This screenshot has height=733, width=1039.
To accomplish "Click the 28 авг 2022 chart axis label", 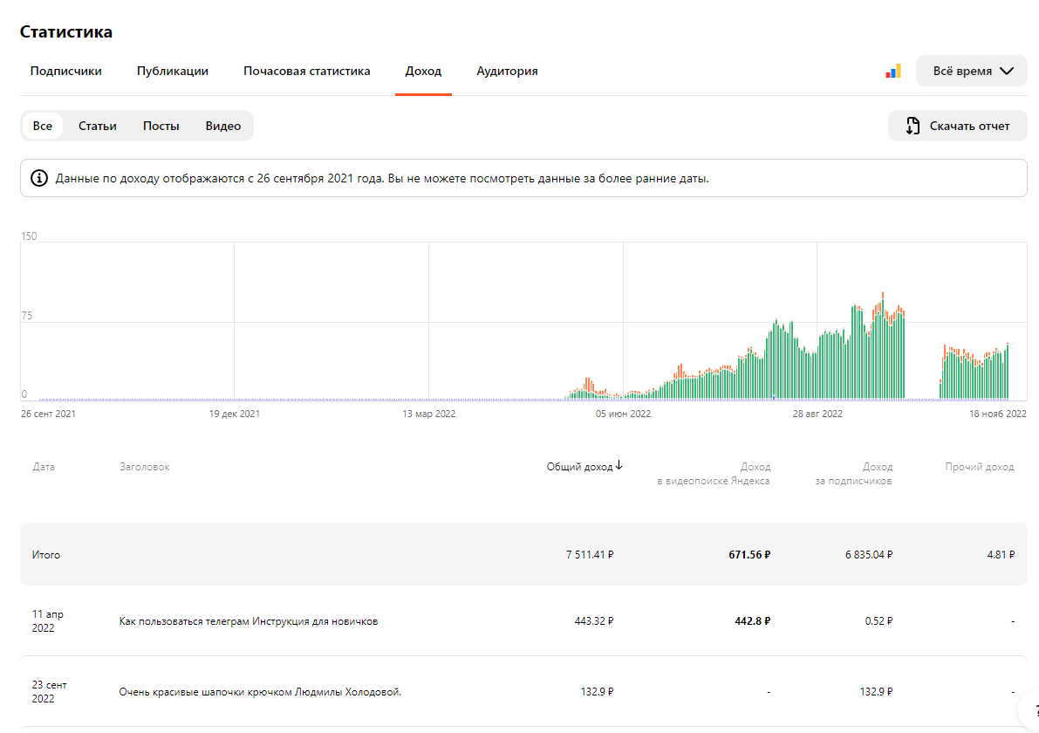I will [817, 414].
